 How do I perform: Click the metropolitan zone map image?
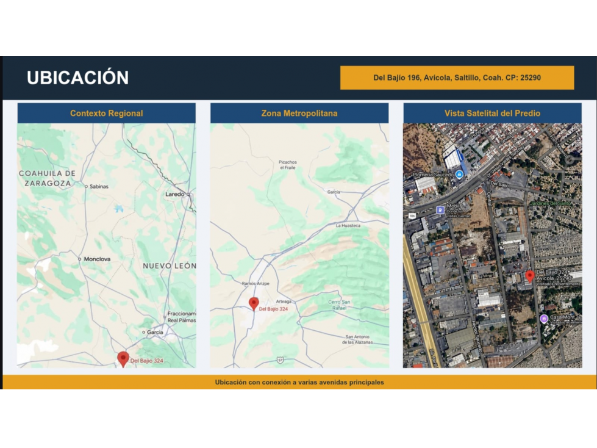pos(299,245)
